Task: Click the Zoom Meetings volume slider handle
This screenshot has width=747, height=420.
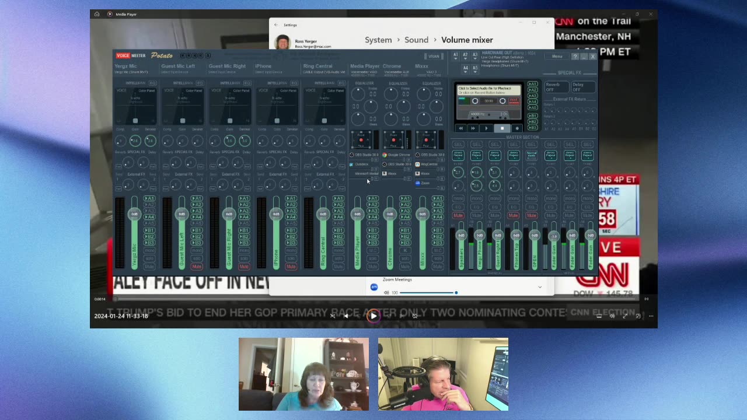Action: [456, 293]
